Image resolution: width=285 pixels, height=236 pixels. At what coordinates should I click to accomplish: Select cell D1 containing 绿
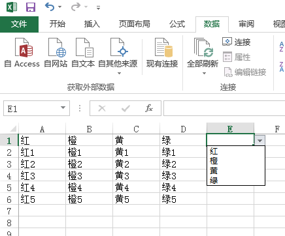point(183,141)
